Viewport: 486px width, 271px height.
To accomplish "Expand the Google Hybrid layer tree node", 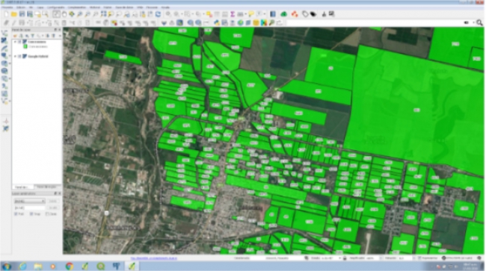I will pyautogui.click(x=15, y=56).
